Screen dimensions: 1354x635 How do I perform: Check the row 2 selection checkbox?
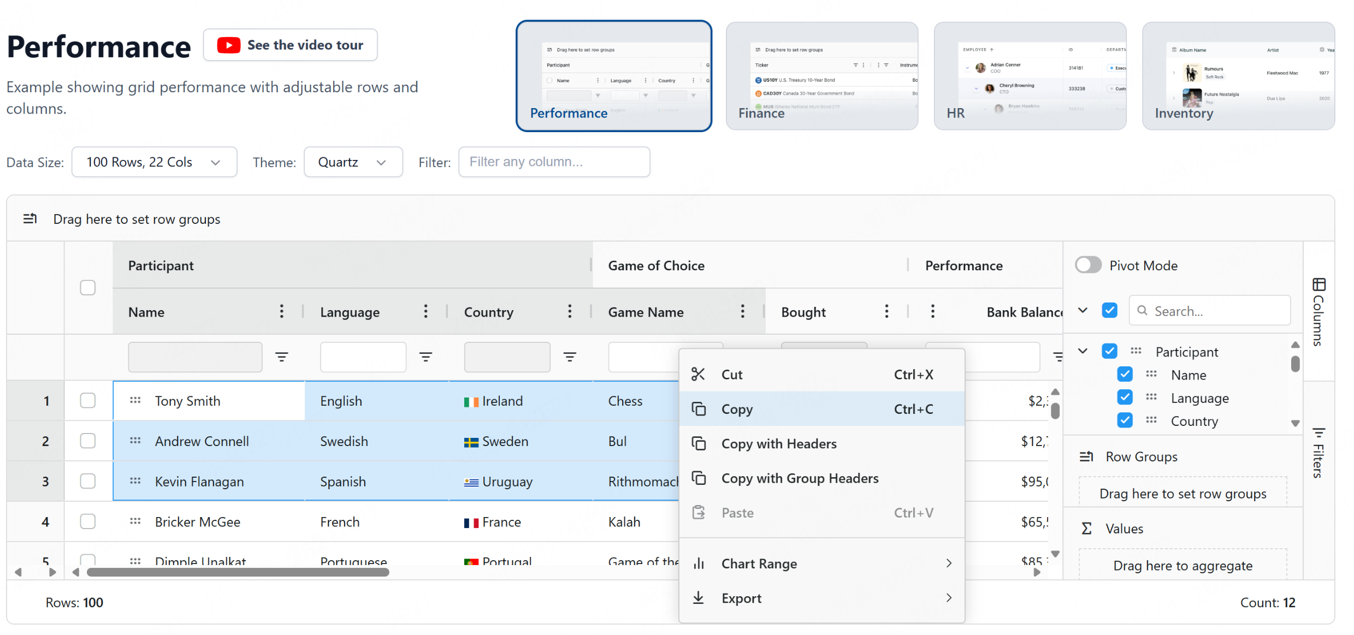pyautogui.click(x=87, y=441)
